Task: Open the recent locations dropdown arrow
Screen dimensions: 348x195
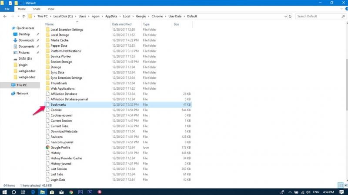Action: [17, 16]
